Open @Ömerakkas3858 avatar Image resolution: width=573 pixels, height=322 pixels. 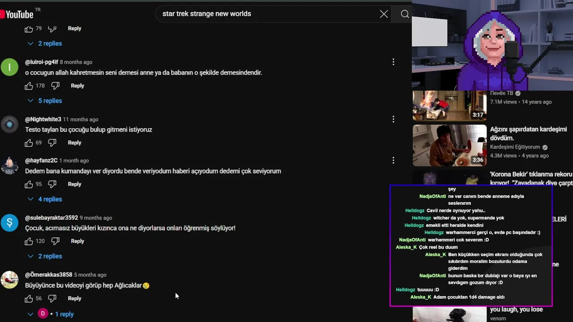point(9,280)
